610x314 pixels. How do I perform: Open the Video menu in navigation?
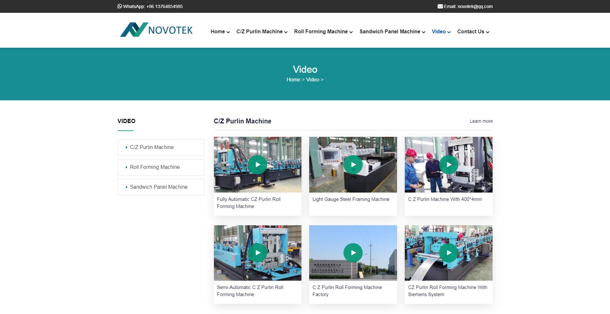coord(441,32)
